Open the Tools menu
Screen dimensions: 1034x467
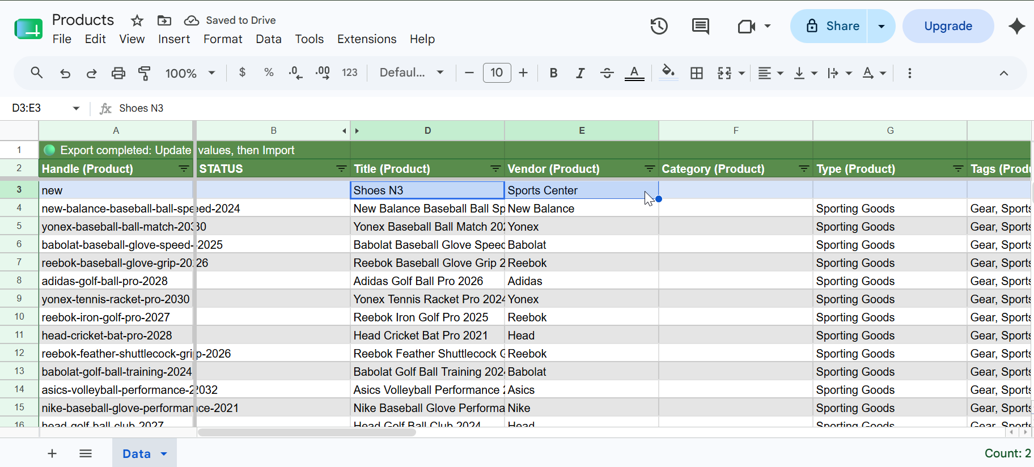point(309,39)
